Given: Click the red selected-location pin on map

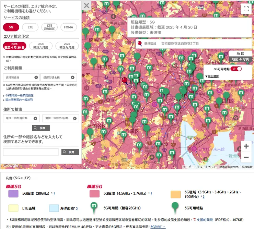Looking at the screenshot, I should (x=125, y=81).
